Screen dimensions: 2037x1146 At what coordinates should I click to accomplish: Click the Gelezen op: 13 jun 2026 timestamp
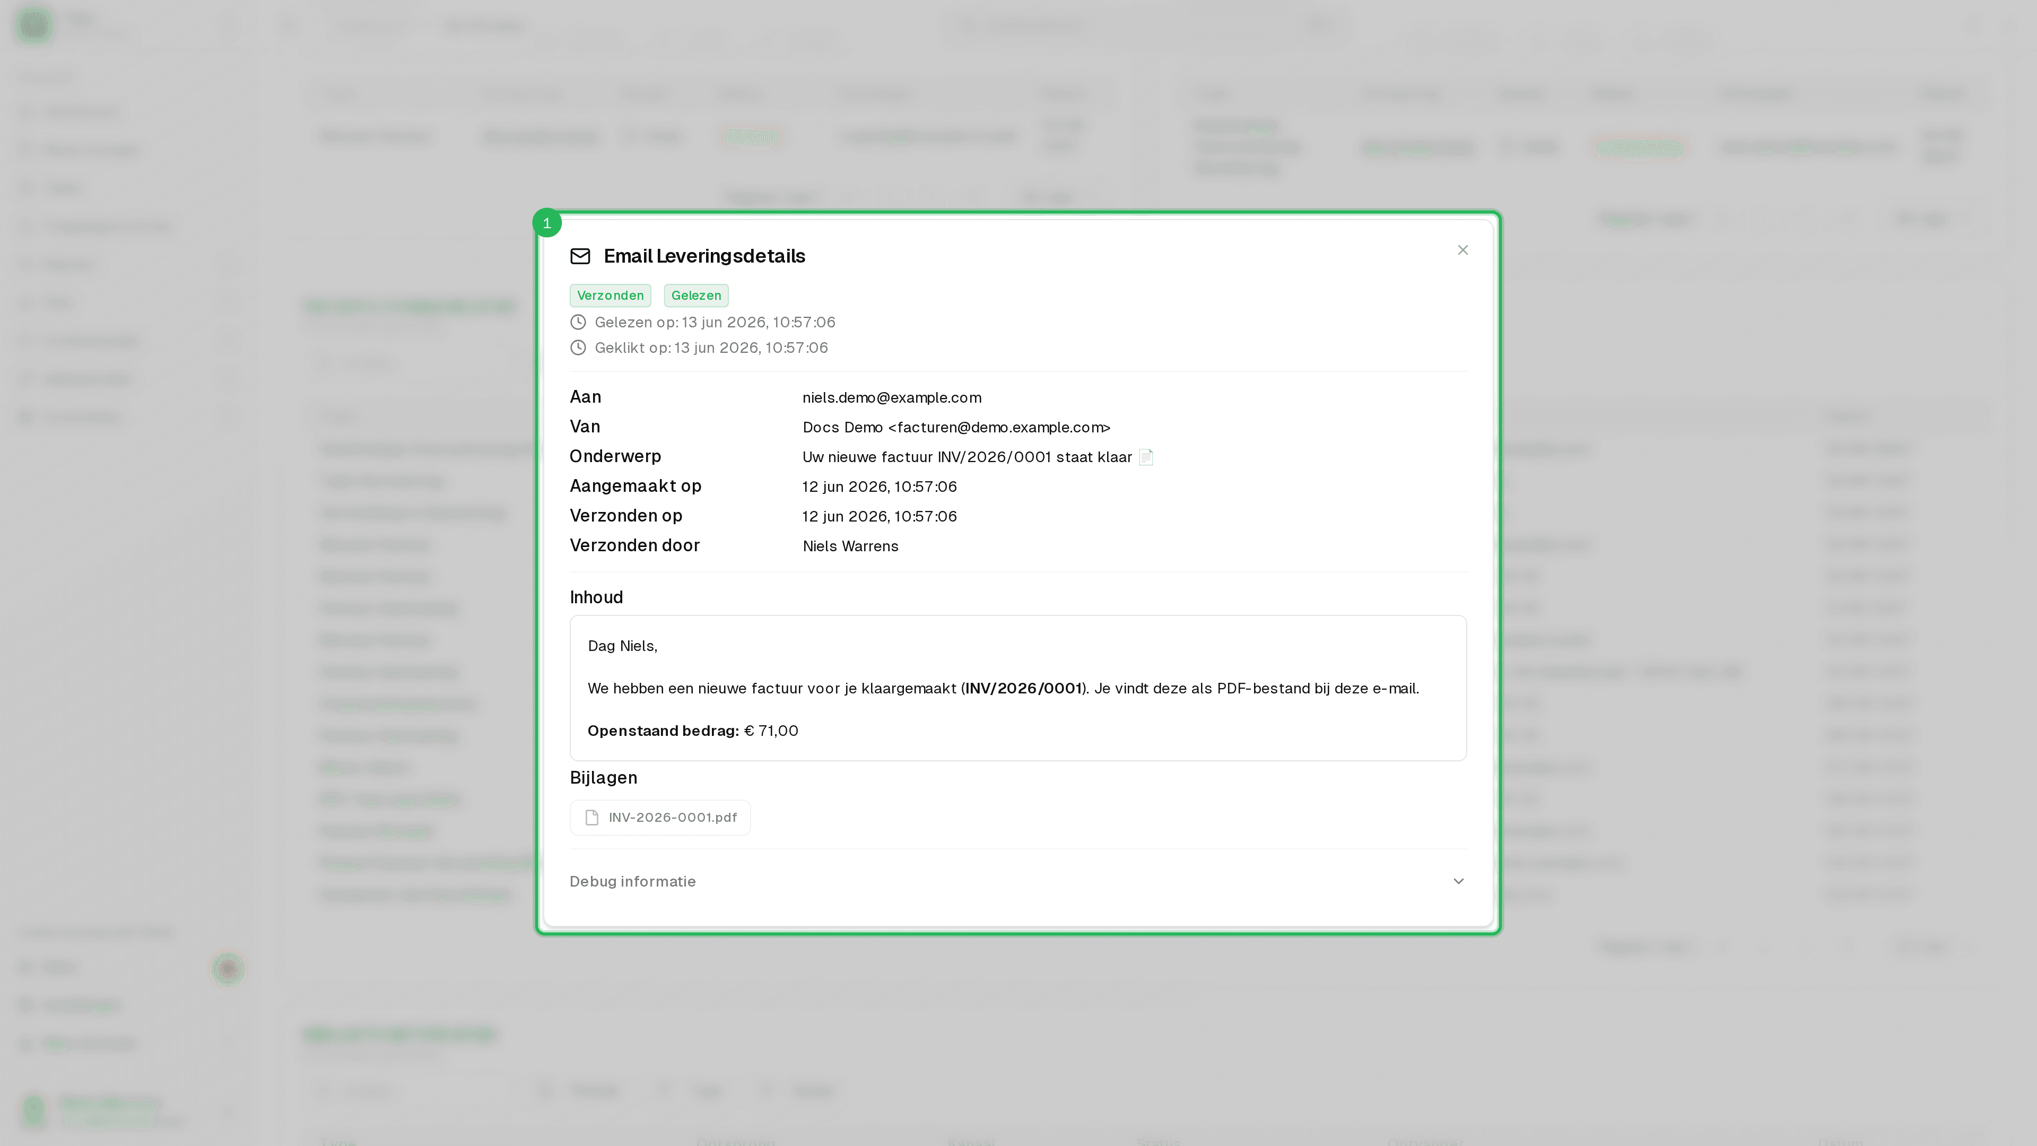(715, 322)
